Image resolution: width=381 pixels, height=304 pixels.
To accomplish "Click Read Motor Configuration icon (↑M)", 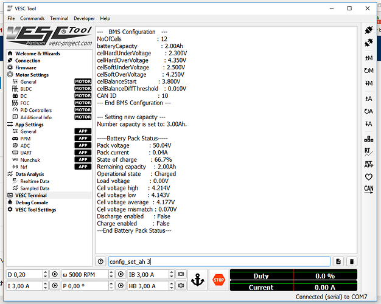I will (x=368, y=58).
